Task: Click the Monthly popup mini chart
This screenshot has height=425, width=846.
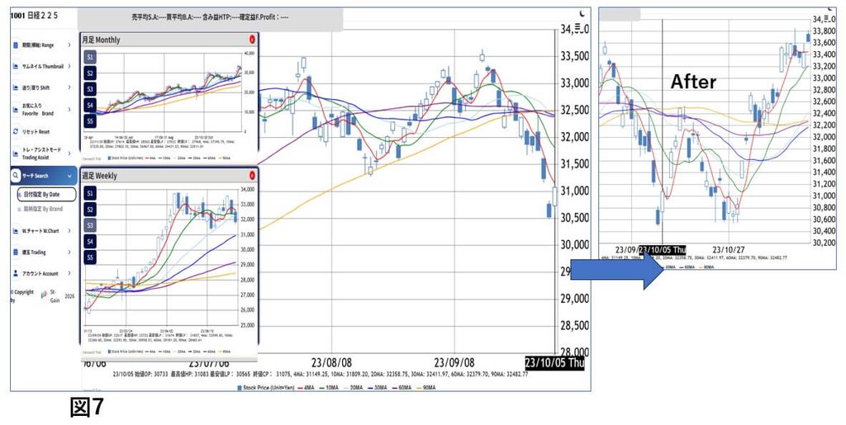Action: coord(170,92)
